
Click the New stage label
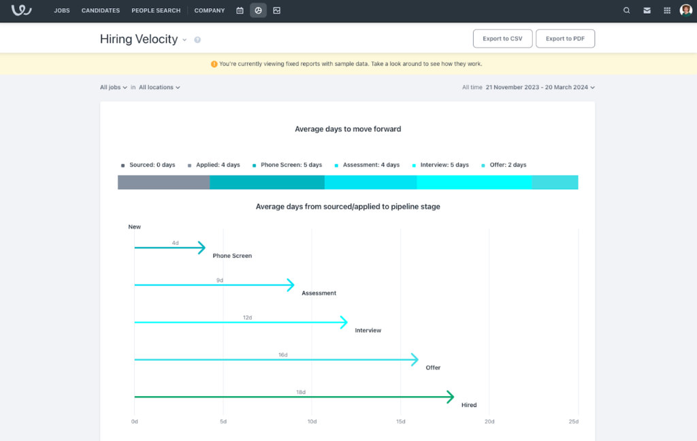pos(134,227)
